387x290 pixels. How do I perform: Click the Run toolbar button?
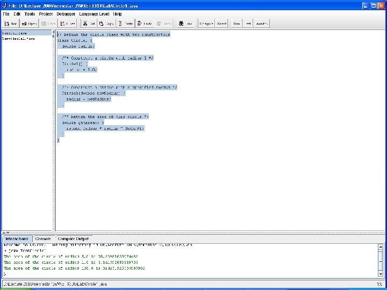236,24
